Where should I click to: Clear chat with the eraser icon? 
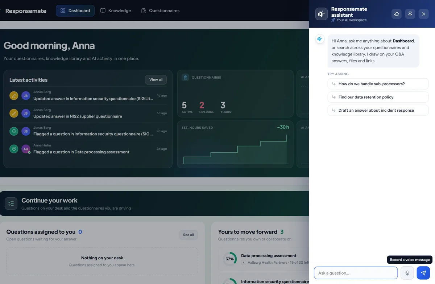click(x=396, y=14)
